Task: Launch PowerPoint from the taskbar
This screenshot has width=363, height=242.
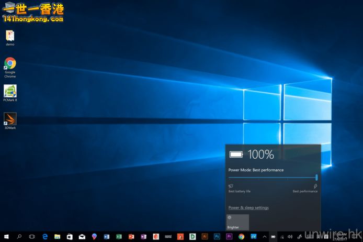Action: pos(131,237)
